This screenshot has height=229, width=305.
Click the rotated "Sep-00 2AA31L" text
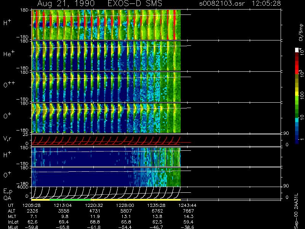click(x=296, y=211)
